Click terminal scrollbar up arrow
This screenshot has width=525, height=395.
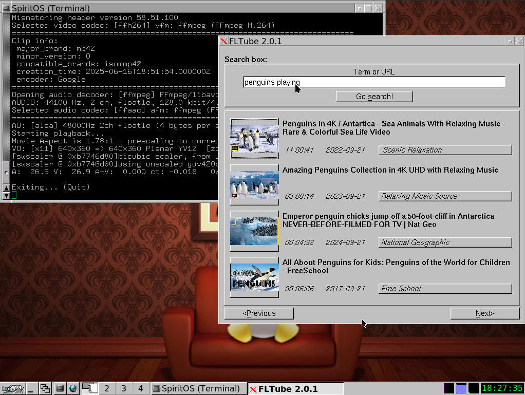6,188
